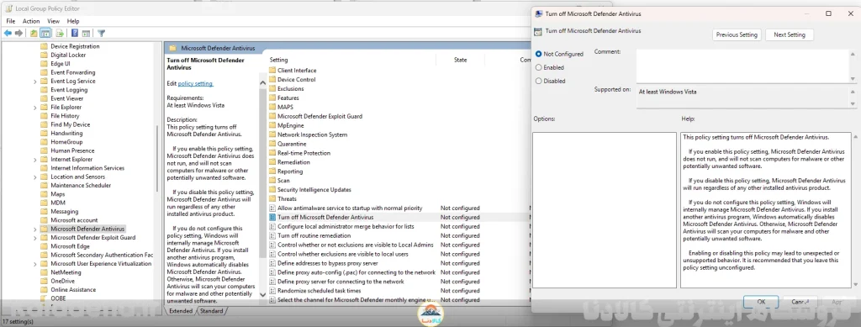Viewport: 861px width, 327px height.
Task: Click inside the Comment text box
Action: pos(742,66)
